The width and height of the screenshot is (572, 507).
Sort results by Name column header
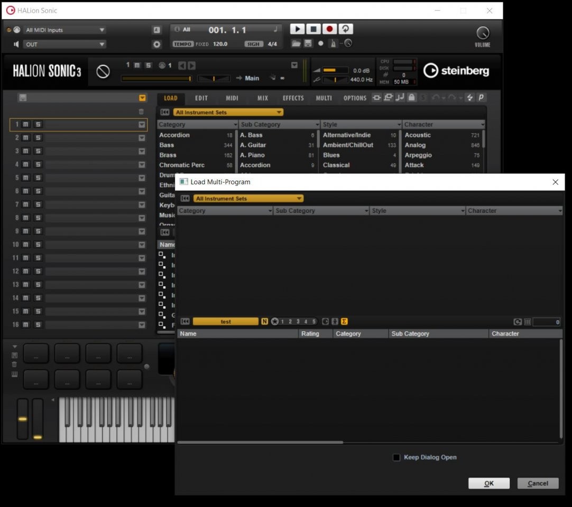[x=237, y=333]
